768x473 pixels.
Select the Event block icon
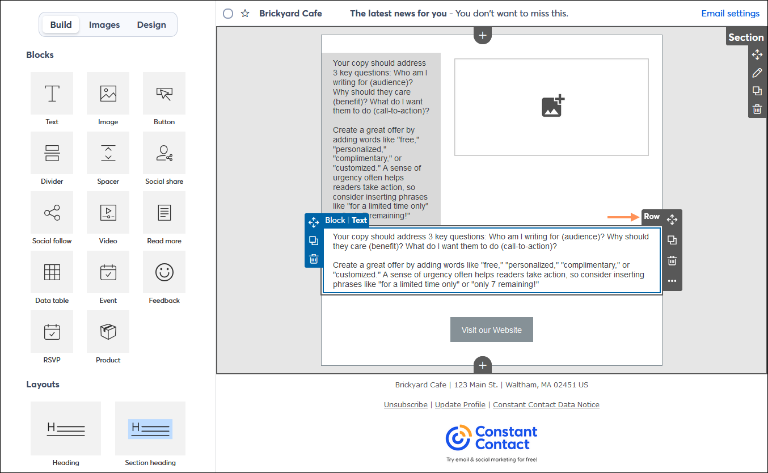[x=108, y=272]
